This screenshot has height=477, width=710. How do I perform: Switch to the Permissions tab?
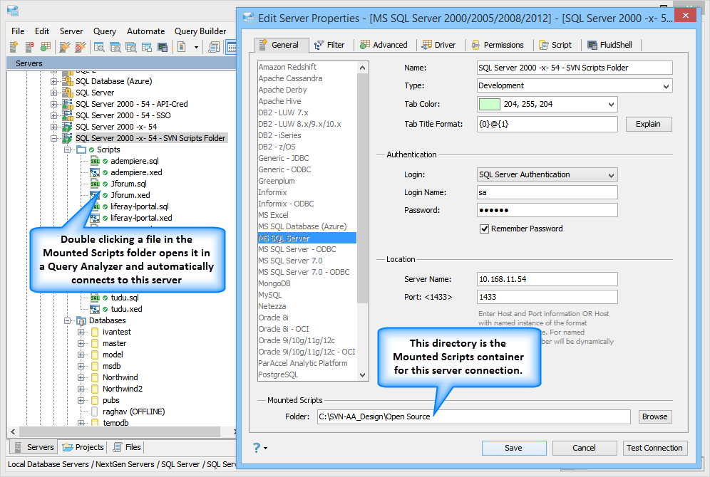click(498, 45)
